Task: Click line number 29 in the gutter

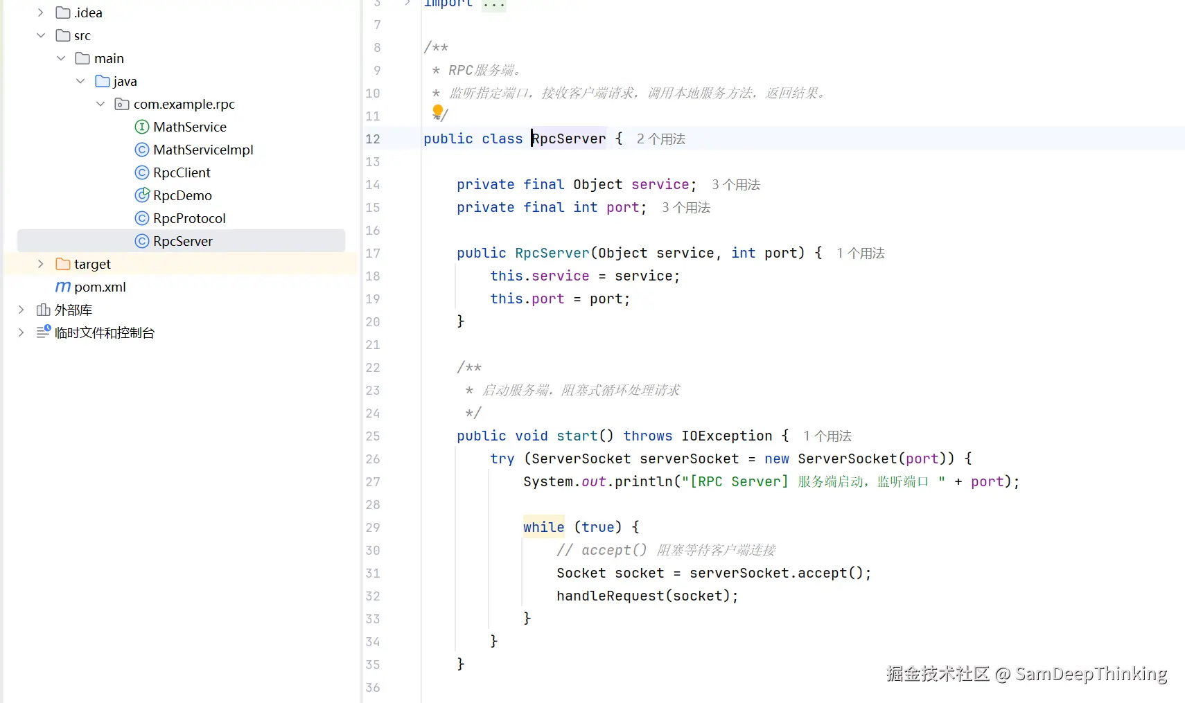Action: click(373, 527)
